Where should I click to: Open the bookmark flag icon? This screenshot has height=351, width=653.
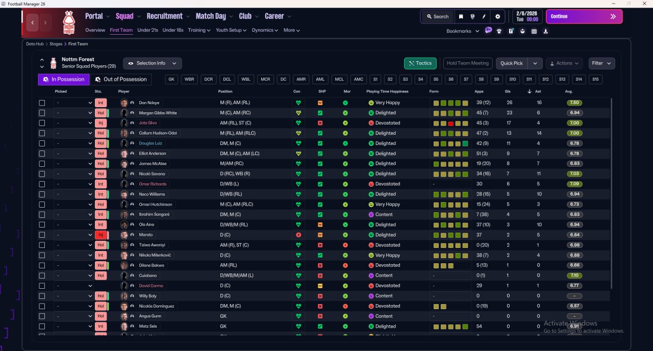(461, 16)
